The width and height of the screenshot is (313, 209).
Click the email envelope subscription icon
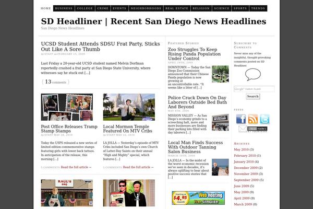243,129
